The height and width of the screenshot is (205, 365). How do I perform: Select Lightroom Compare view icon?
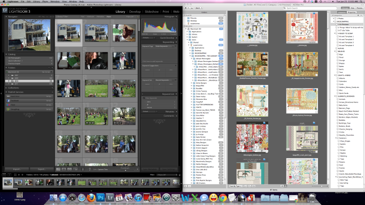click(x=69, y=169)
